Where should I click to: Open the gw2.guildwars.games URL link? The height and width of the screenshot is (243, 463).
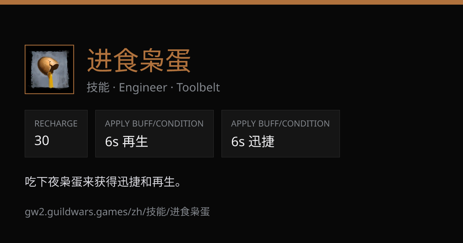point(117,211)
